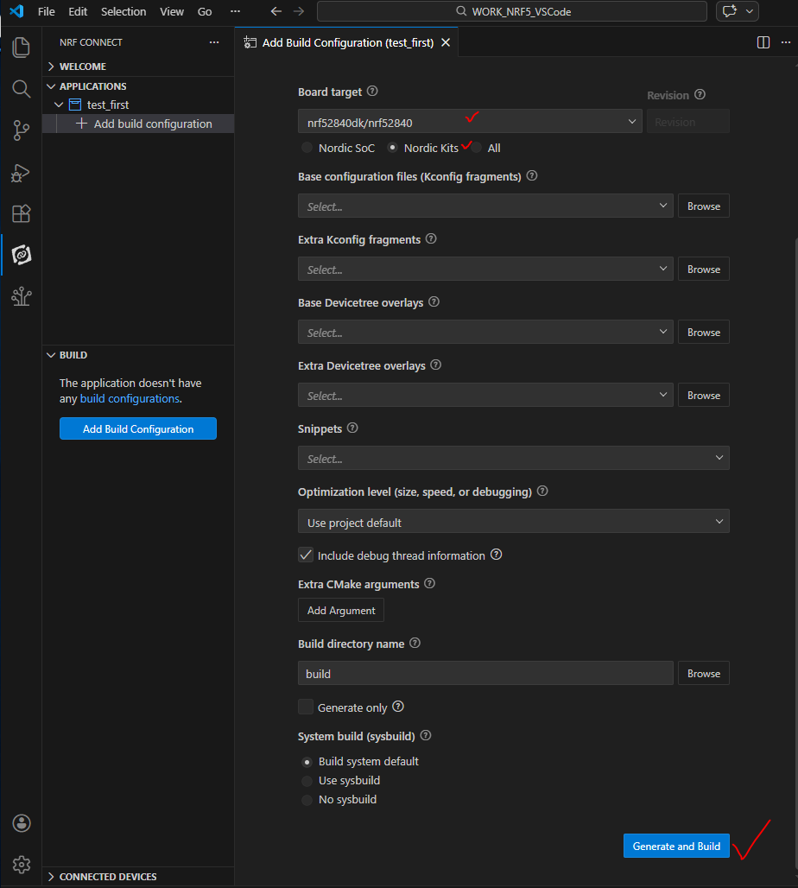Click the Generate and Build button
798x888 pixels.
point(676,846)
